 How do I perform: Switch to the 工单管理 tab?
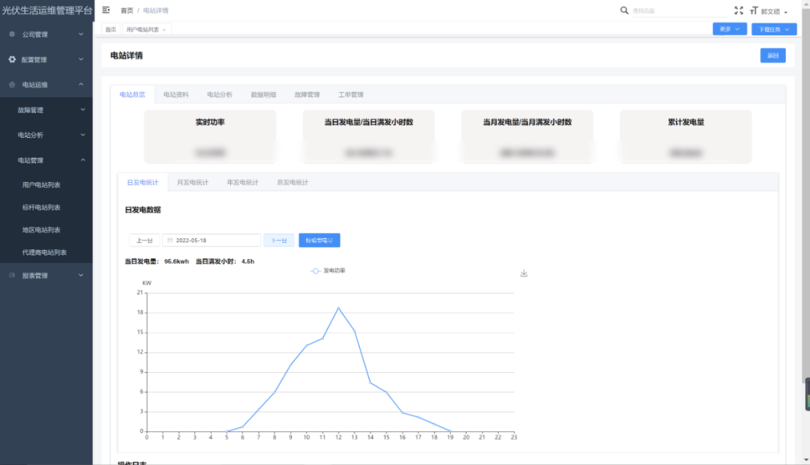[x=351, y=95]
